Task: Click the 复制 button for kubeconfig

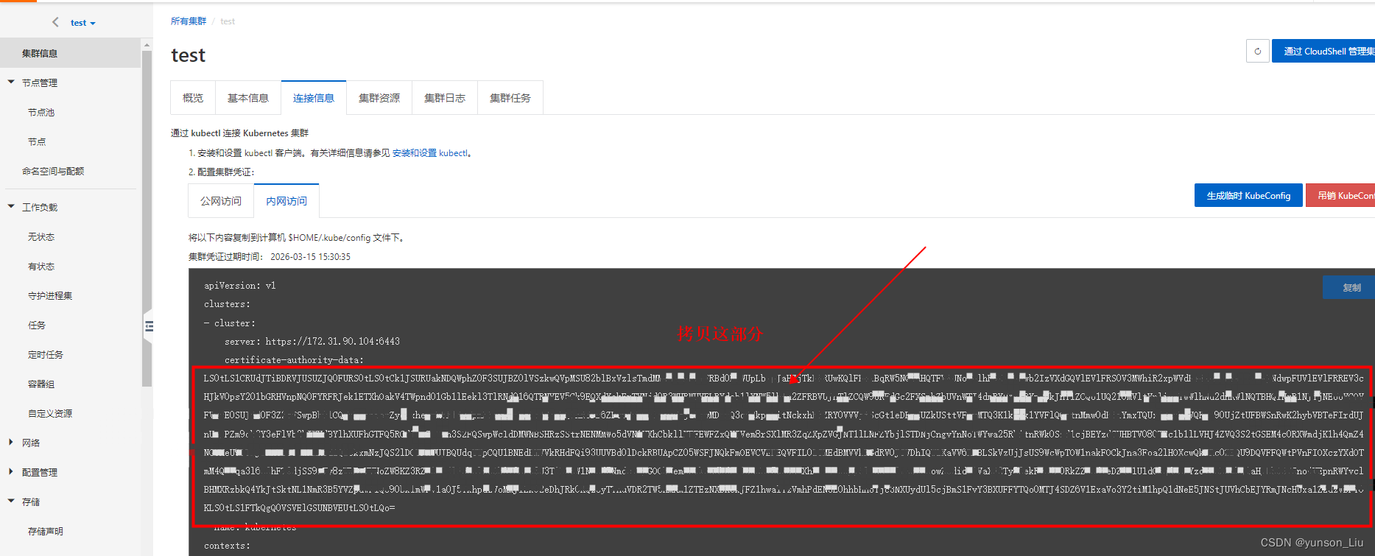Action: 1350,287
